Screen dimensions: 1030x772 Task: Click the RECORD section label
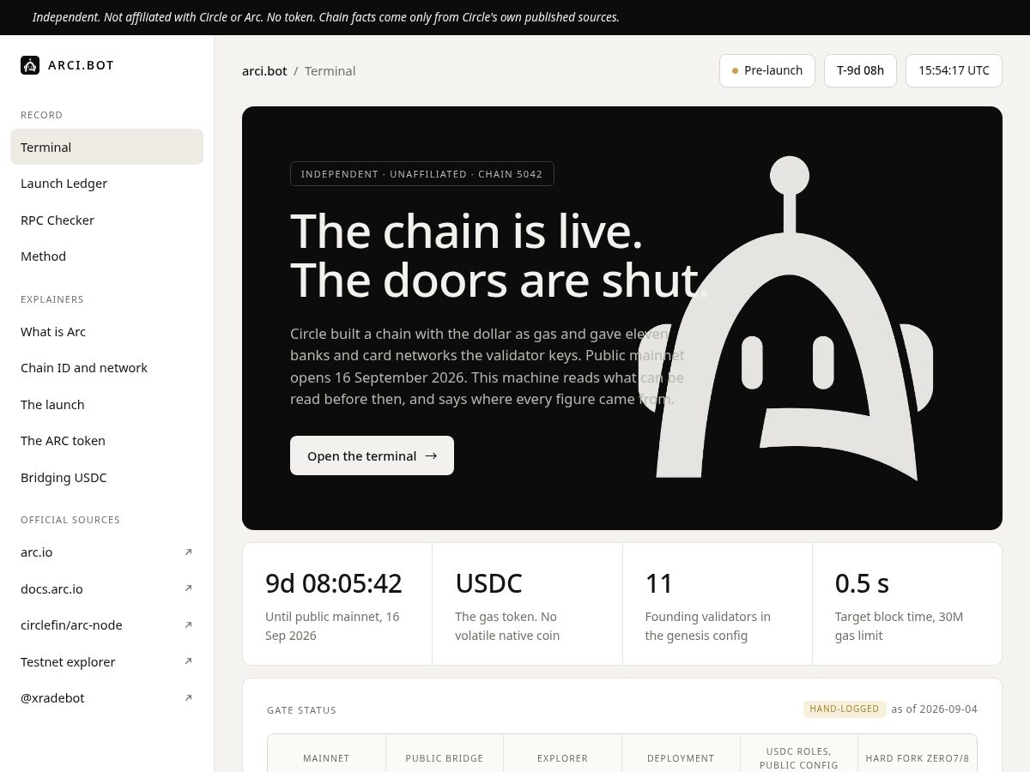(41, 115)
